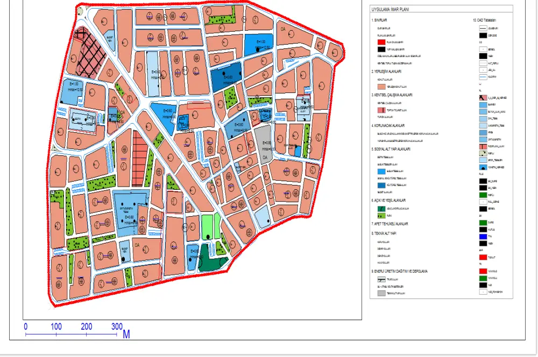Click the '8. TEKNİK ALT YAPI' heading
Image resolution: width=538 pixels, height=357 pixels.
[x=384, y=233]
